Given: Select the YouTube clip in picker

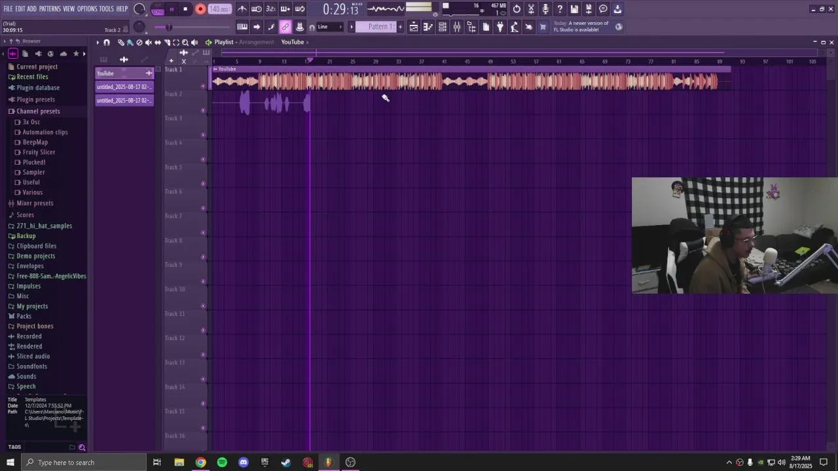Looking at the screenshot, I should coord(124,73).
